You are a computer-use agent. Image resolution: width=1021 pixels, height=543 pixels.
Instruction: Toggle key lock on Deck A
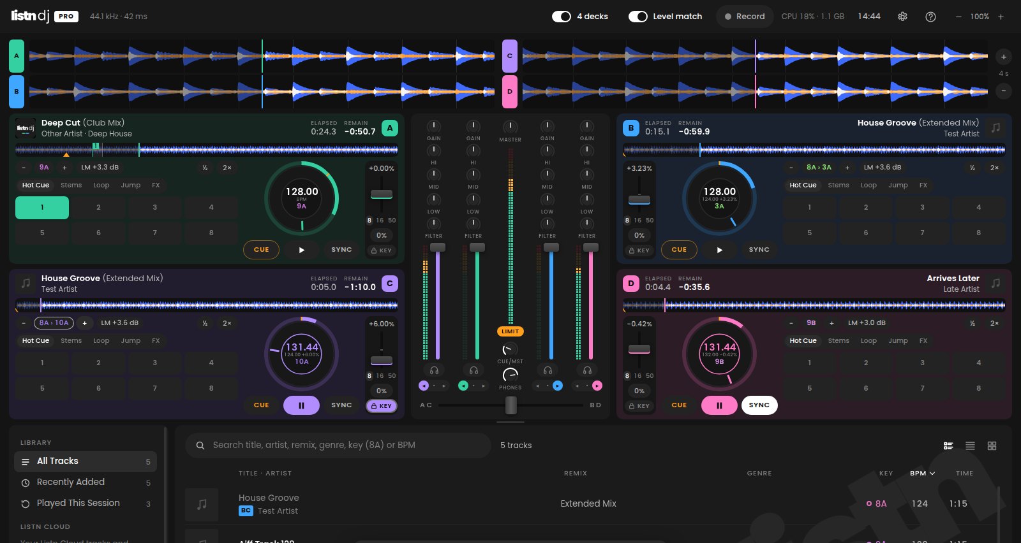pyautogui.click(x=382, y=250)
